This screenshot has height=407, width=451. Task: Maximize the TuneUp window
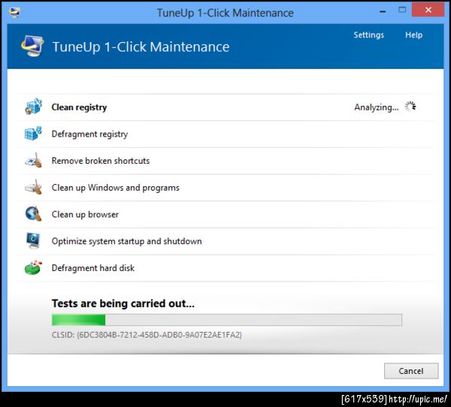(x=402, y=11)
